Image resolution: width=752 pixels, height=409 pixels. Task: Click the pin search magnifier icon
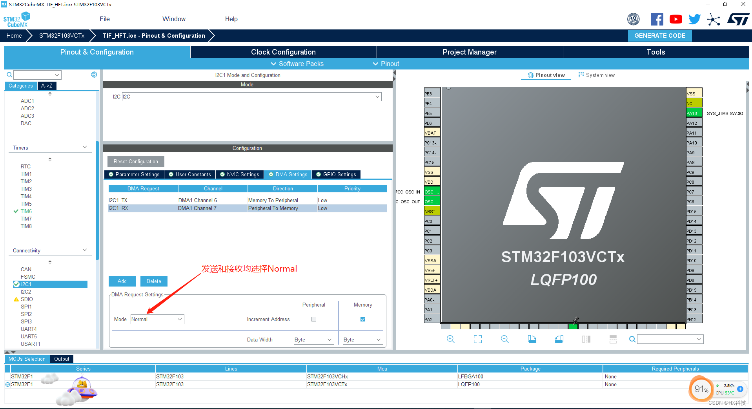click(632, 339)
